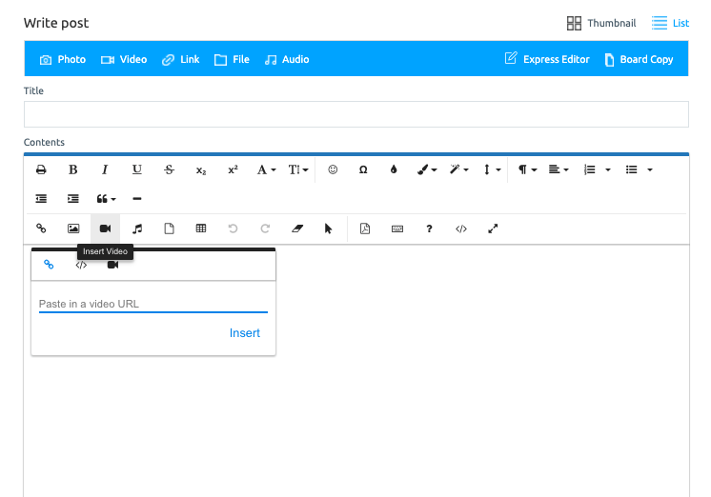Open the quote dropdown
The height and width of the screenshot is (497, 711).
click(x=106, y=199)
